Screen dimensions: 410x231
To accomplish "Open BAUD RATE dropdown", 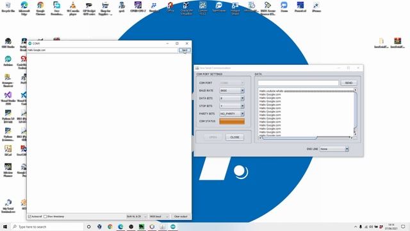I will tap(232, 90).
